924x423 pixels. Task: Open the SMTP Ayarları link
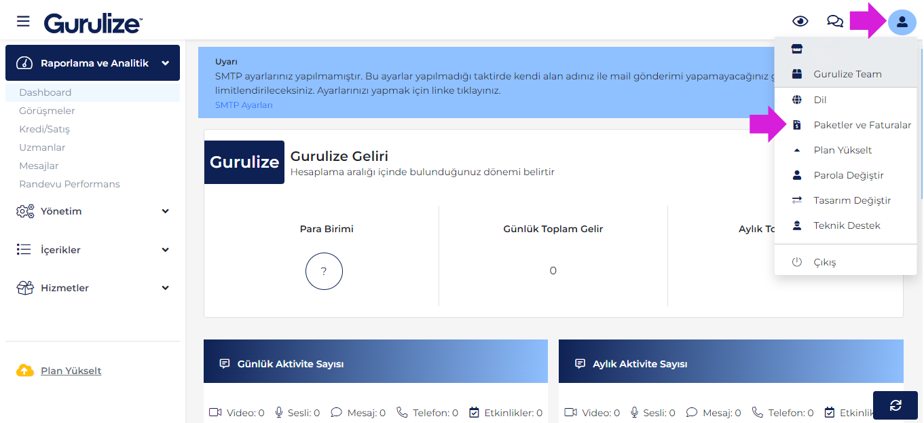click(x=244, y=105)
